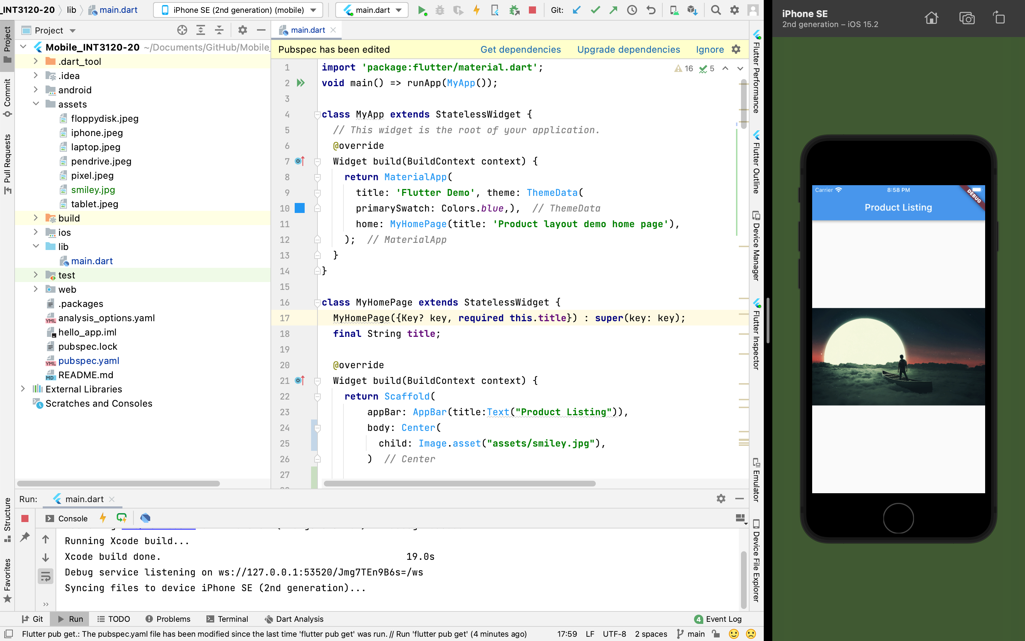Open Problems tool window tab
Image resolution: width=1025 pixels, height=641 pixels.
[x=168, y=619]
